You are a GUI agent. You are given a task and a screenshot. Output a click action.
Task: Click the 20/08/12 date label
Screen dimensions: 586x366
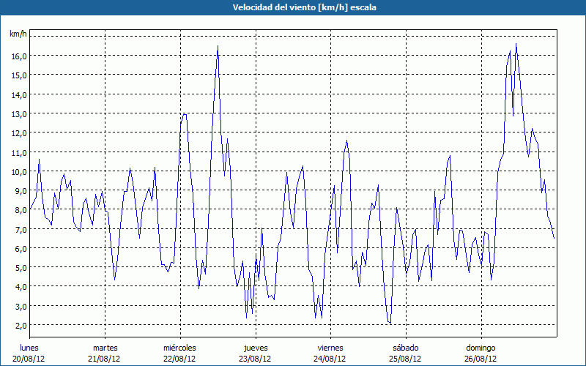[x=29, y=359]
